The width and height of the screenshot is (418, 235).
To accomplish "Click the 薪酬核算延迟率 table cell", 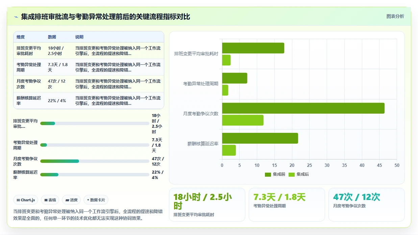I will coord(29,100).
